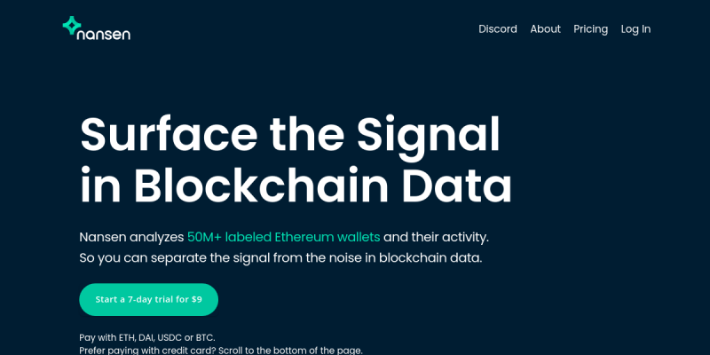Select Log In from the header
The width and height of the screenshot is (710, 355).
click(x=635, y=29)
